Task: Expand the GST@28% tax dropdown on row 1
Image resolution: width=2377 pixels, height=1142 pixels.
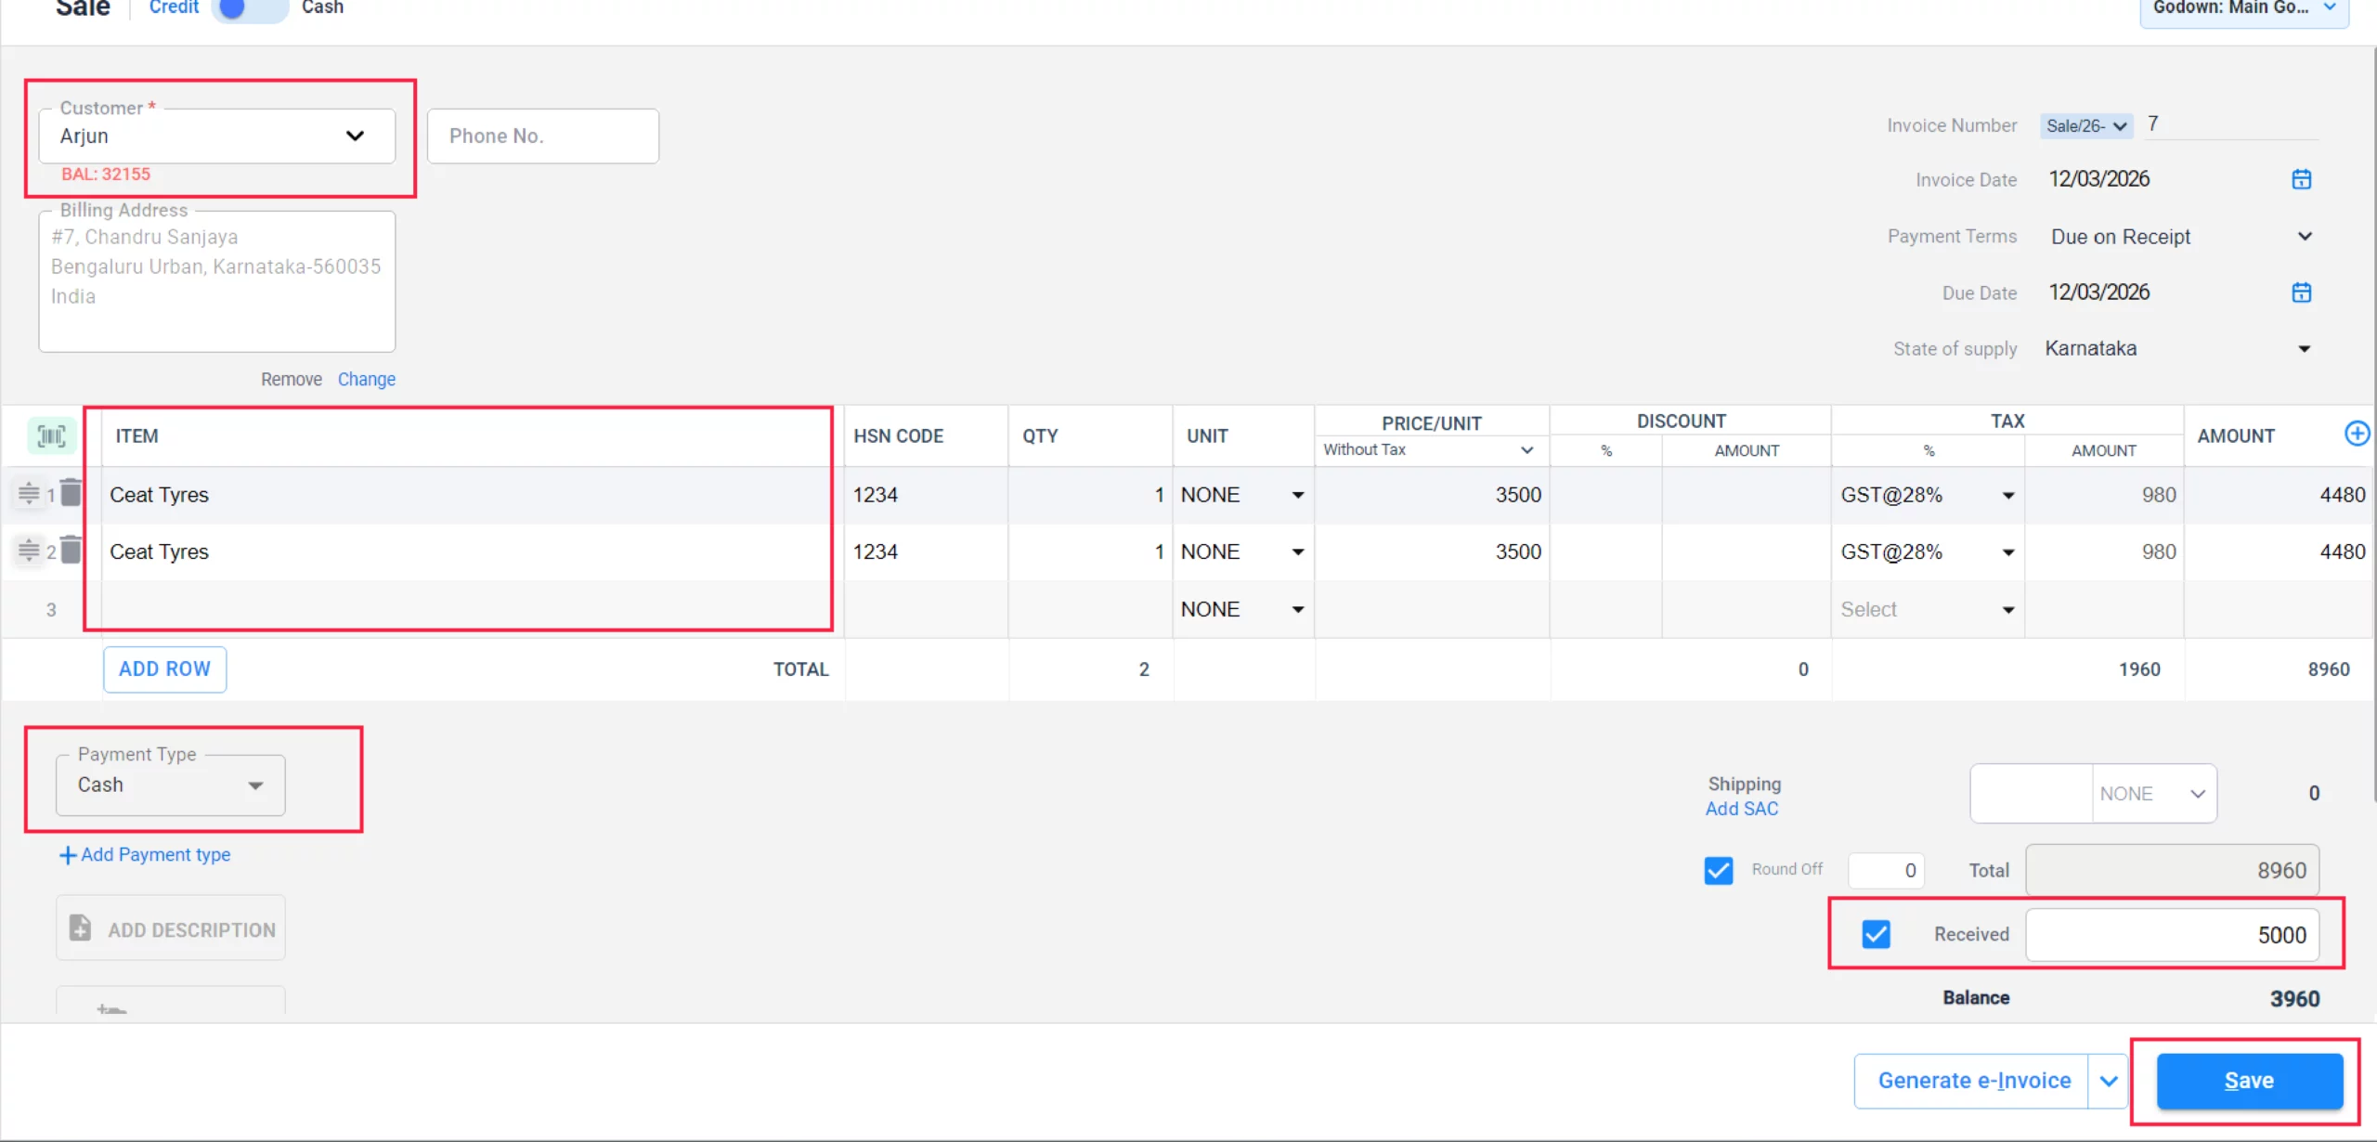Action: point(2007,495)
